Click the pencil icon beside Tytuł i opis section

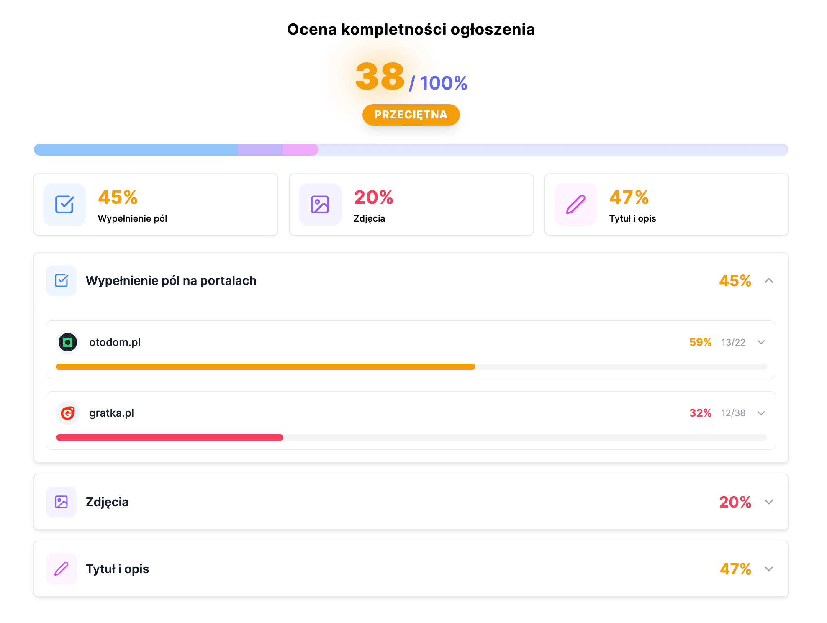click(61, 569)
